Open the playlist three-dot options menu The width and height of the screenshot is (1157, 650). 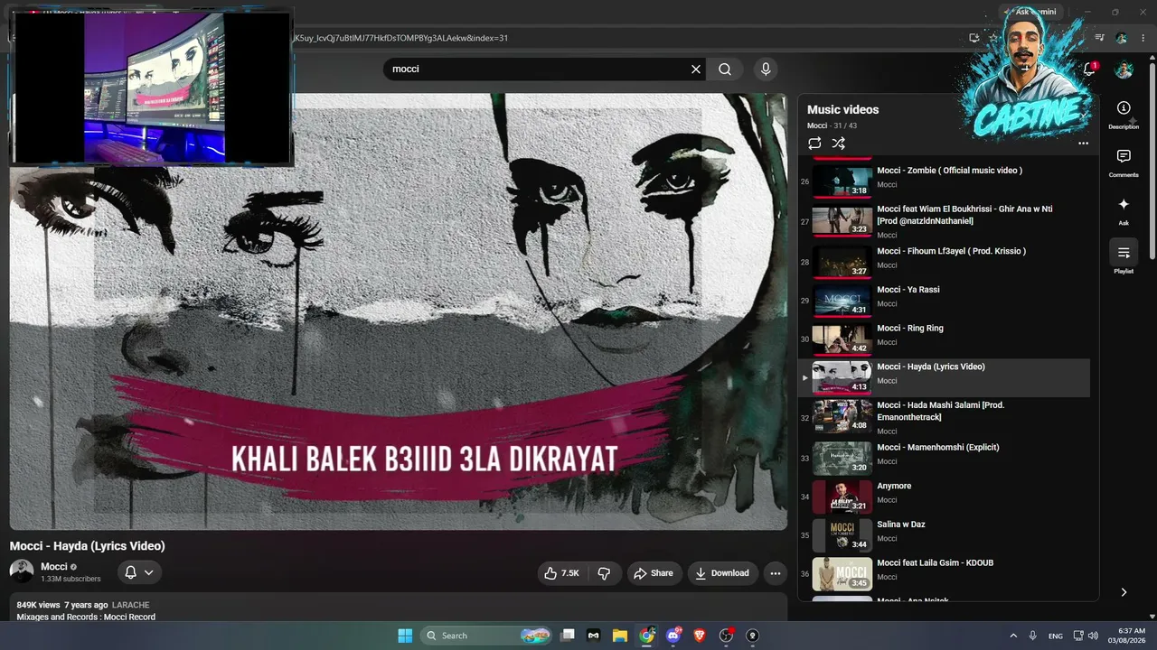[x=1083, y=144]
